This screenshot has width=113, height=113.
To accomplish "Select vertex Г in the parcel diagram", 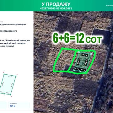I will (x=5, y=94).
